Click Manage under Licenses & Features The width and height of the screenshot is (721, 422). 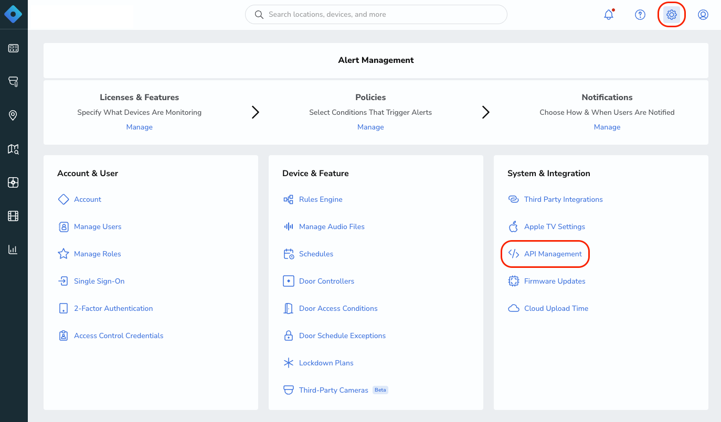click(x=139, y=127)
